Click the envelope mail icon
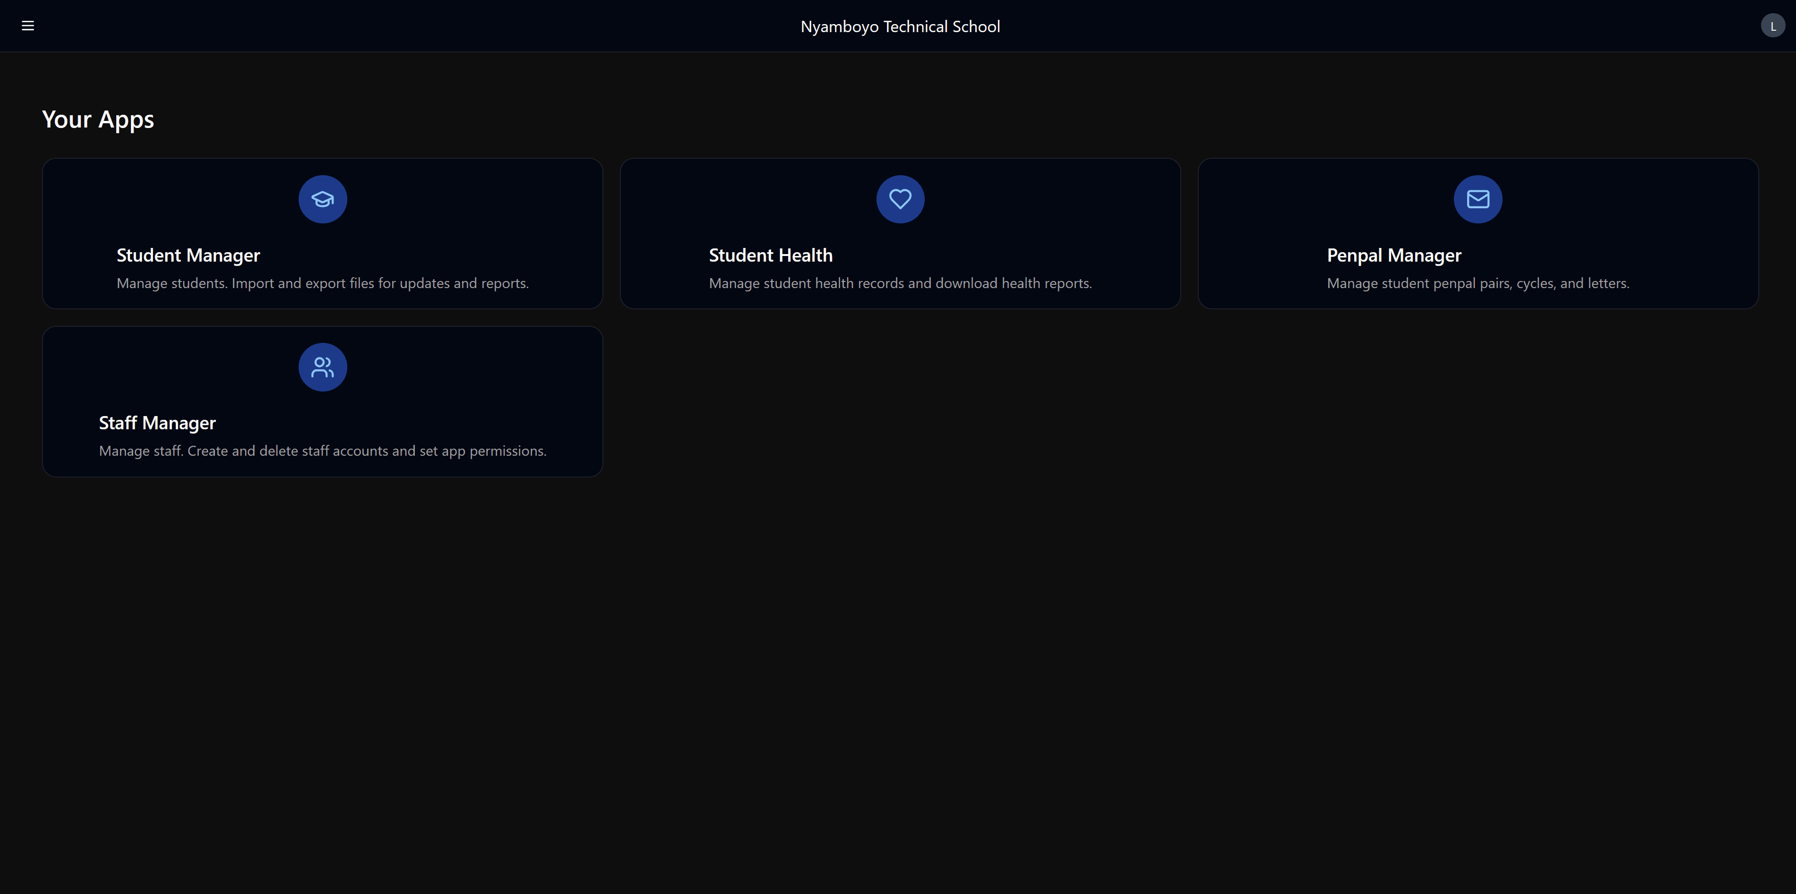 tap(1478, 199)
